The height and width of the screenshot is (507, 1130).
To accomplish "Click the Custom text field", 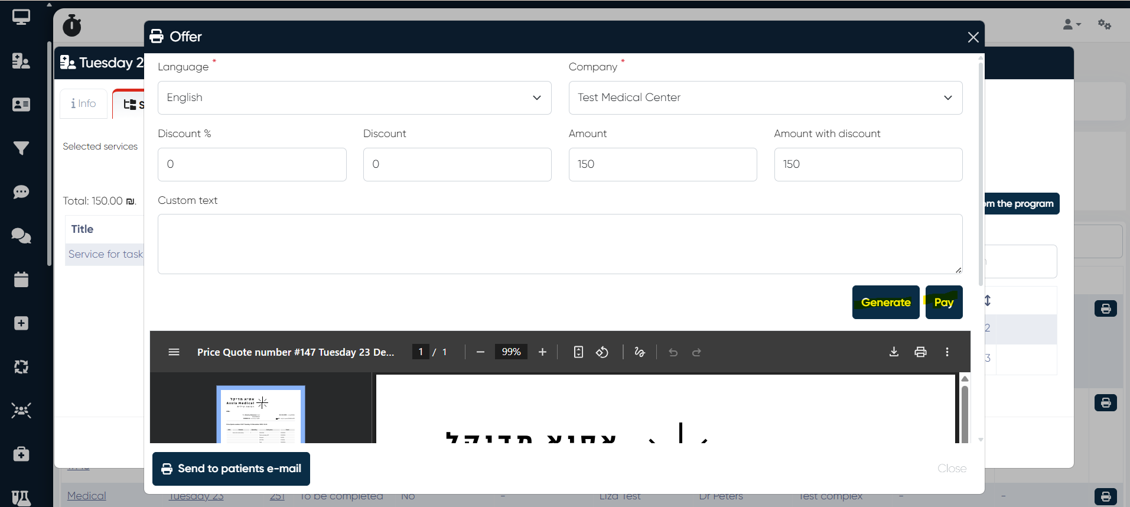I will point(559,244).
